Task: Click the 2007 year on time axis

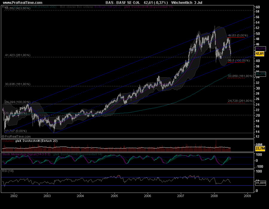Action: click(x=181, y=196)
